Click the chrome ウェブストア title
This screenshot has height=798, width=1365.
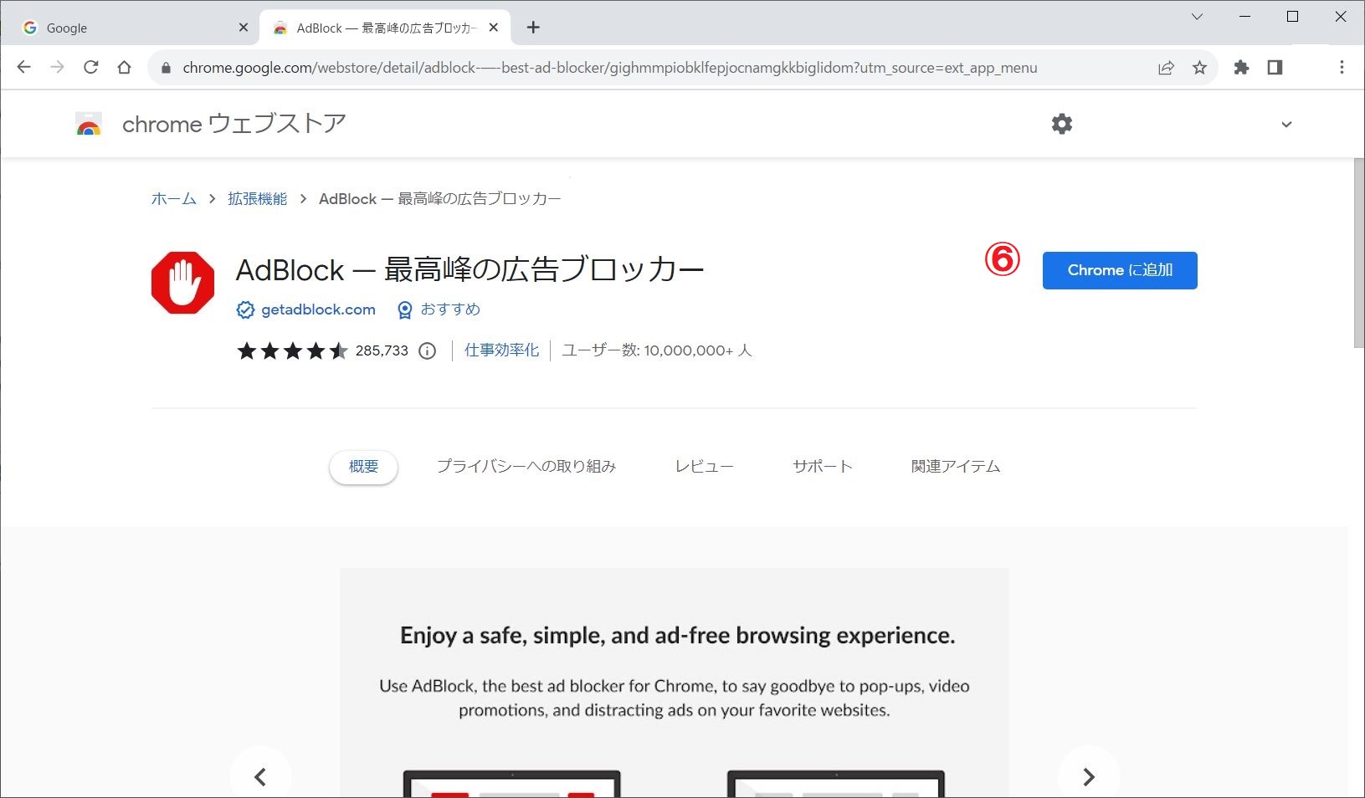tap(234, 124)
